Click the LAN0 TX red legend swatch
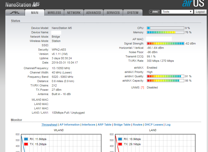208x152 pixels. coord(120,144)
